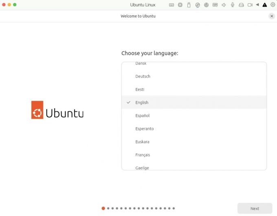Click the black warning triangle icon
This screenshot has height=216, width=277.
[x=264, y=5]
